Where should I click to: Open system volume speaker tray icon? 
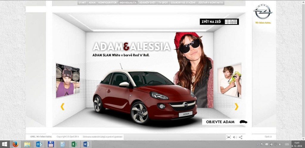pos(280,144)
